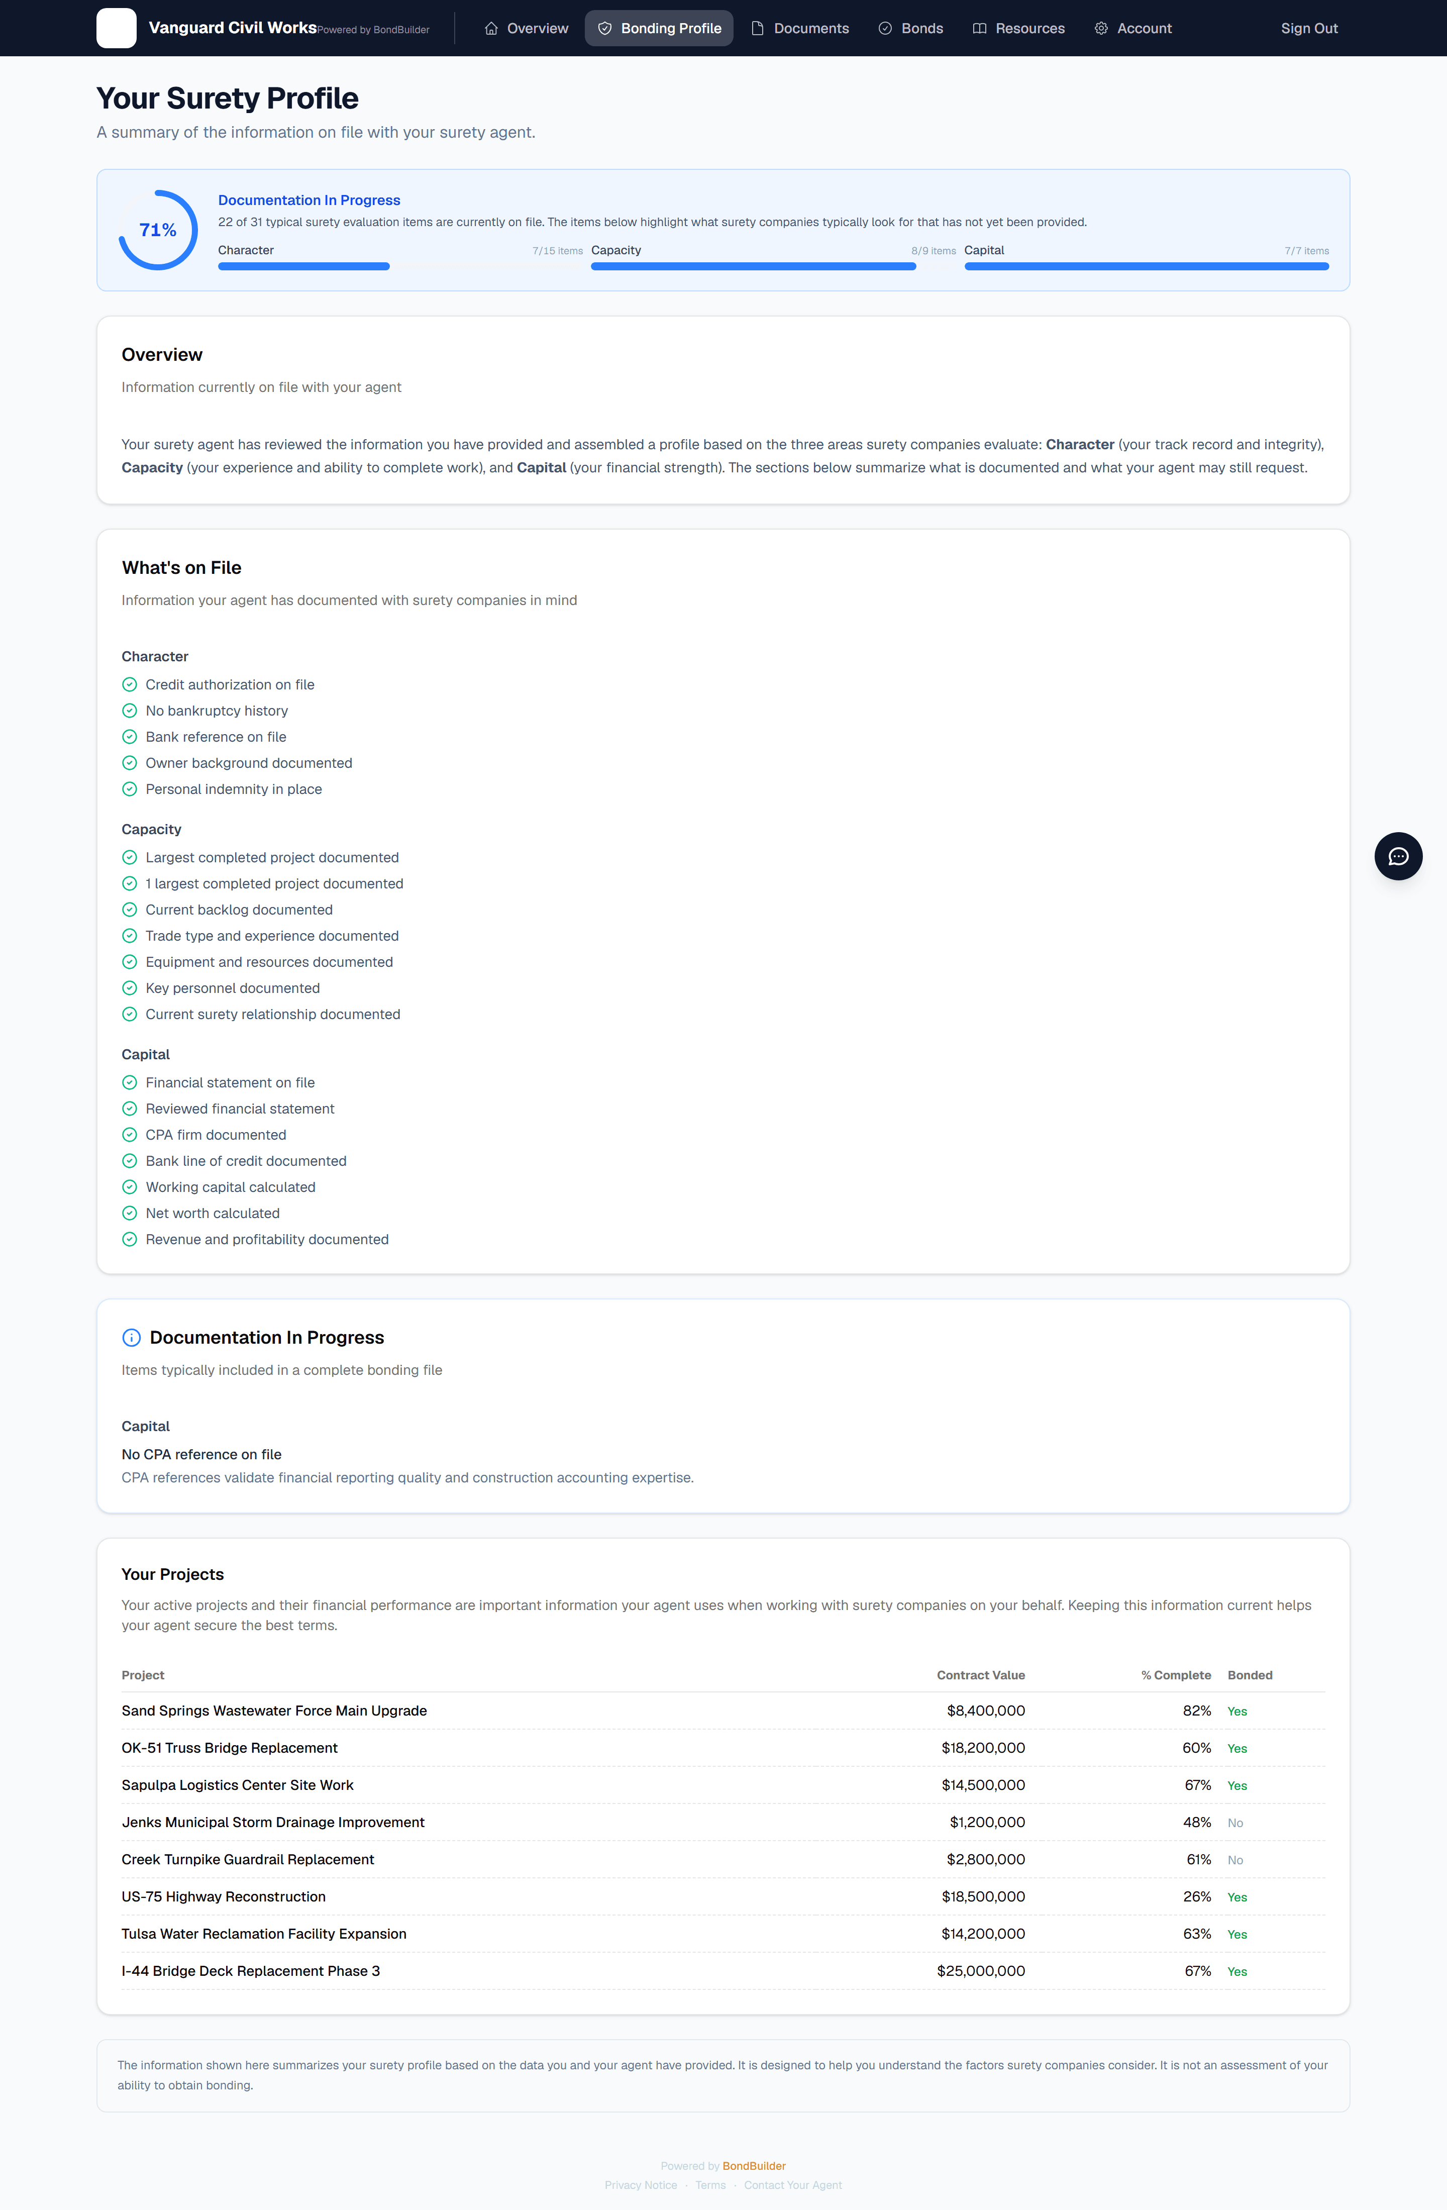This screenshot has width=1447, height=2210.
Task: Click the check icon beside Credit authorization
Action: tap(130, 684)
